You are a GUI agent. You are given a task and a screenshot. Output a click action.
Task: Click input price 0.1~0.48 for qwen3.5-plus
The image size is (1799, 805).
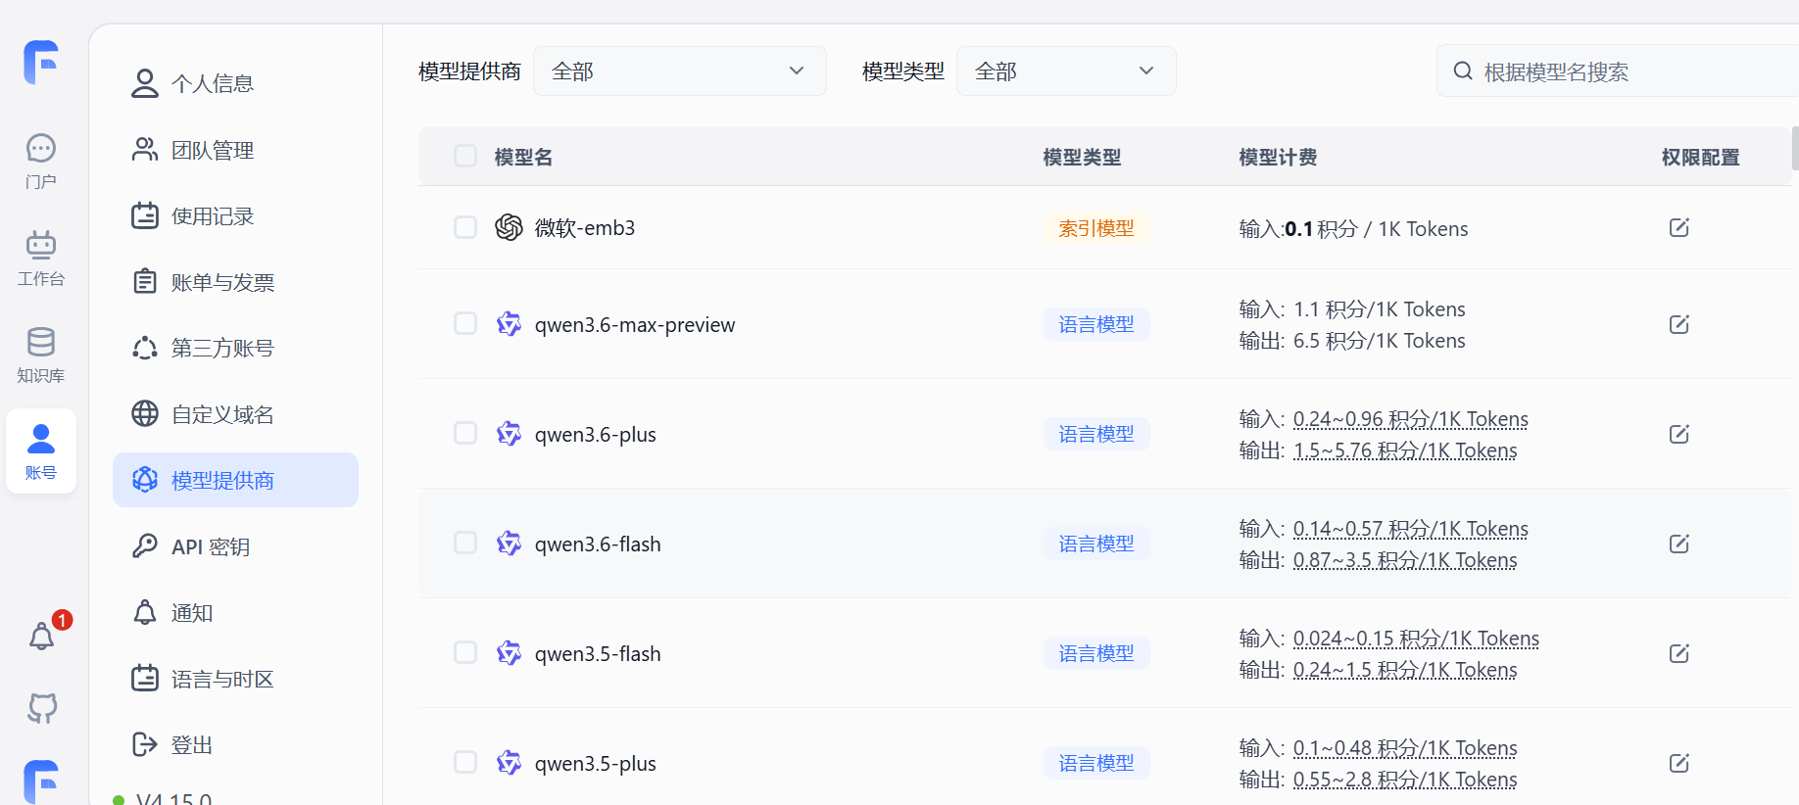[x=1405, y=748]
